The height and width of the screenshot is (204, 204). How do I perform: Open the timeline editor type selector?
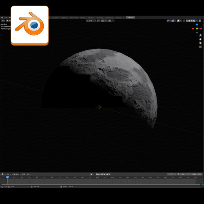[x=3, y=174]
